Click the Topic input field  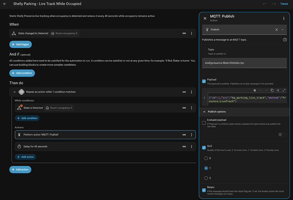point(245,63)
